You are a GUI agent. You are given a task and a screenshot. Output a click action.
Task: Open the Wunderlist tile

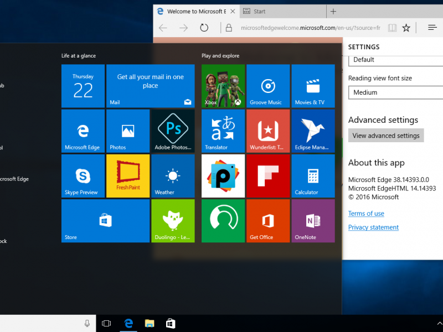[268, 131]
